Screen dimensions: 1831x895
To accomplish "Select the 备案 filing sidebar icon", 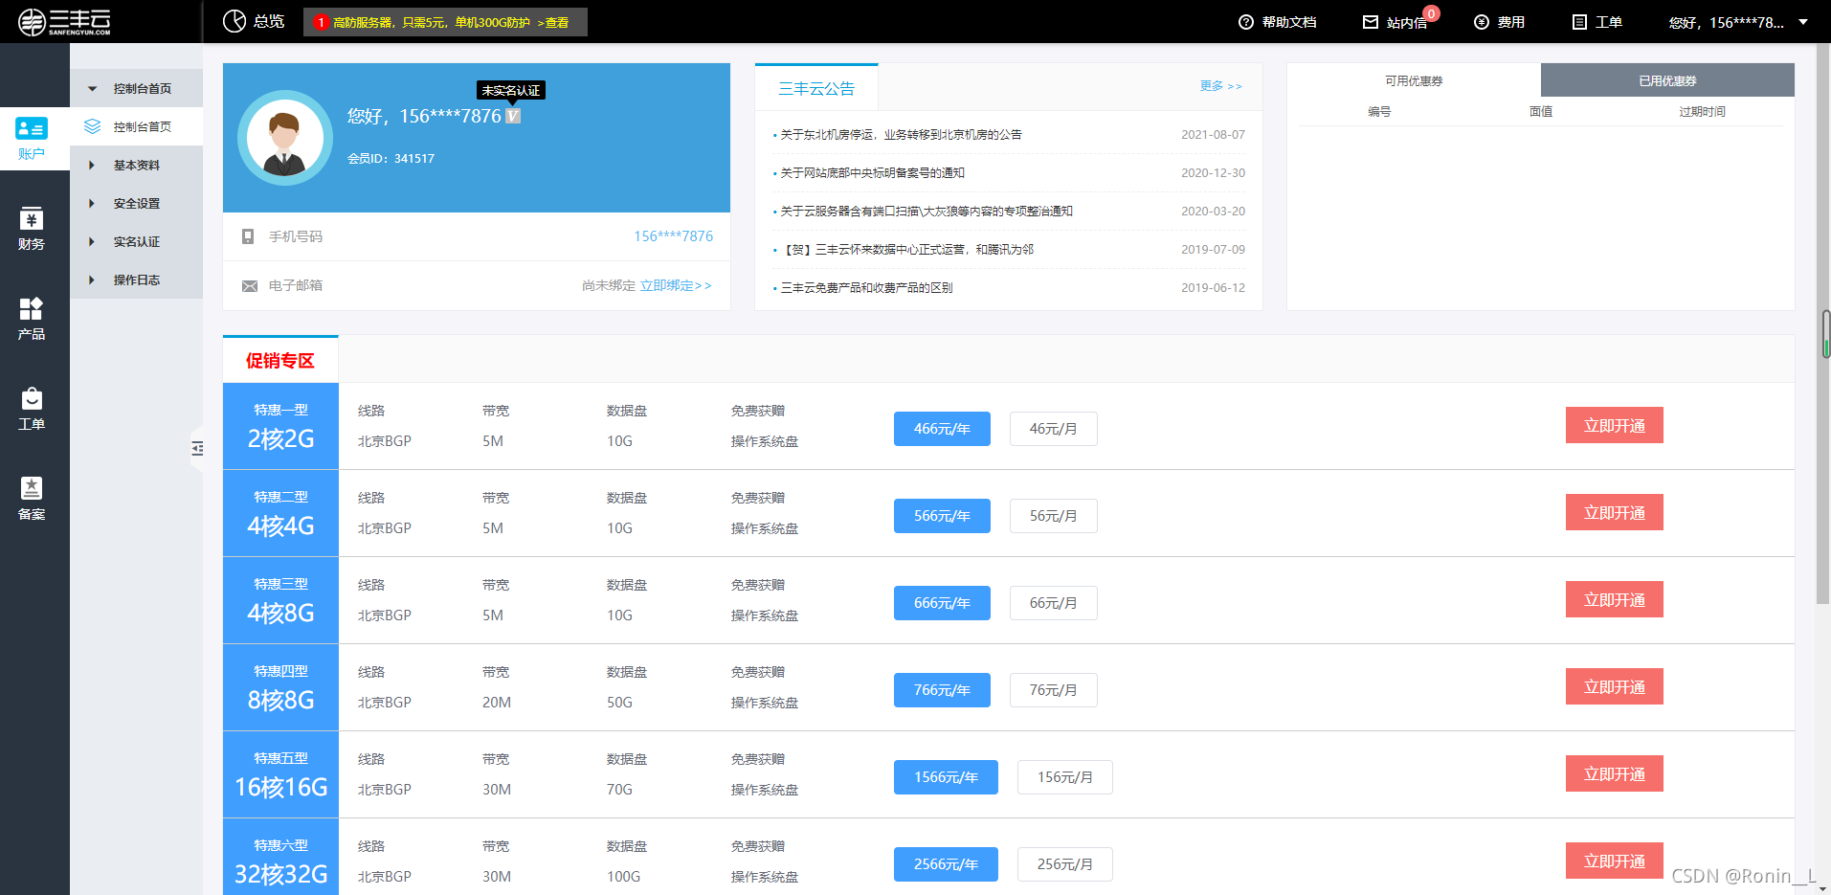I will (32, 500).
